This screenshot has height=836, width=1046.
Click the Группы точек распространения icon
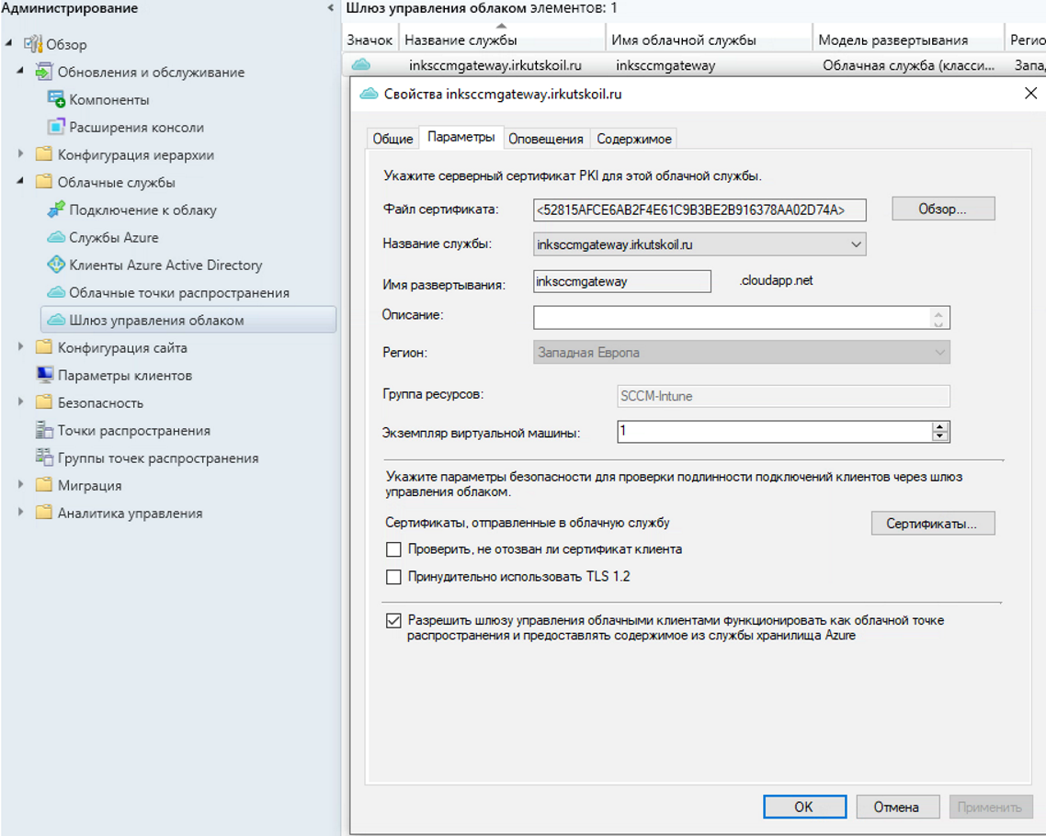point(44,458)
